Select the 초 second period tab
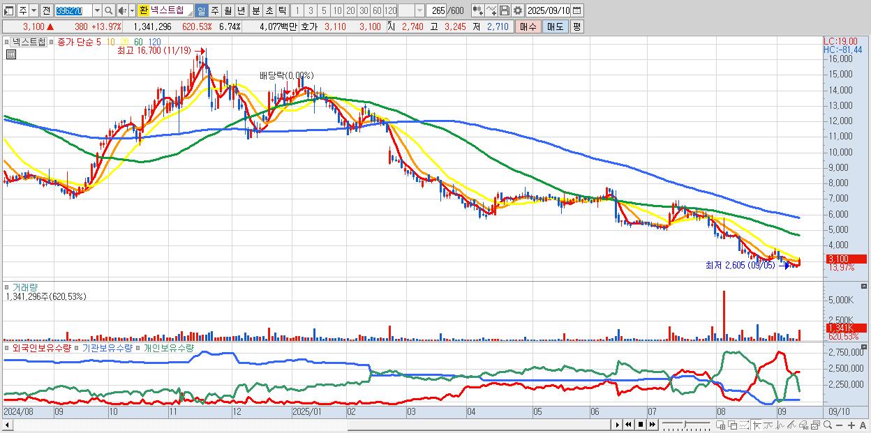This screenshot has width=871, height=433. pos(269,10)
